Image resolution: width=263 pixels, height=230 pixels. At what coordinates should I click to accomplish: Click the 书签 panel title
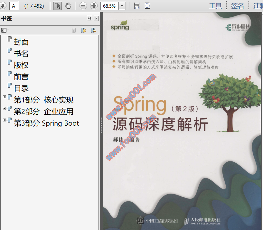pos(7,18)
